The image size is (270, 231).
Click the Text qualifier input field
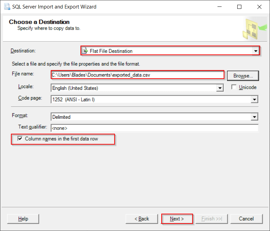[155, 128]
